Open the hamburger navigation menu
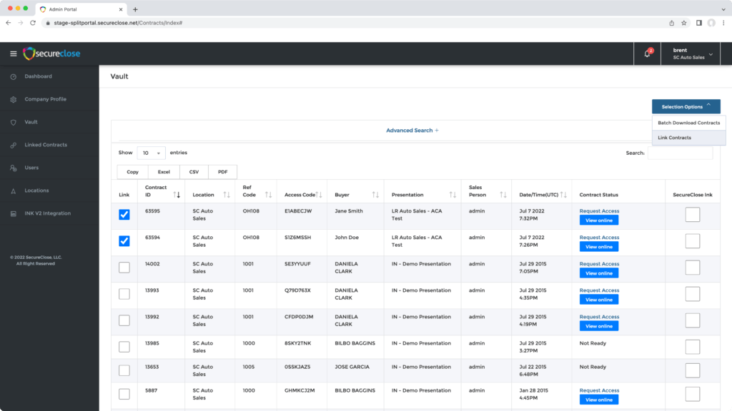Viewport: 732px width, 411px height. pos(13,54)
